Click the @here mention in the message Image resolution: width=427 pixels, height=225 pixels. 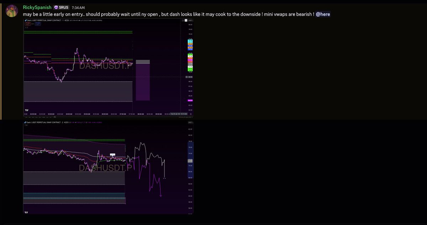[x=323, y=14]
